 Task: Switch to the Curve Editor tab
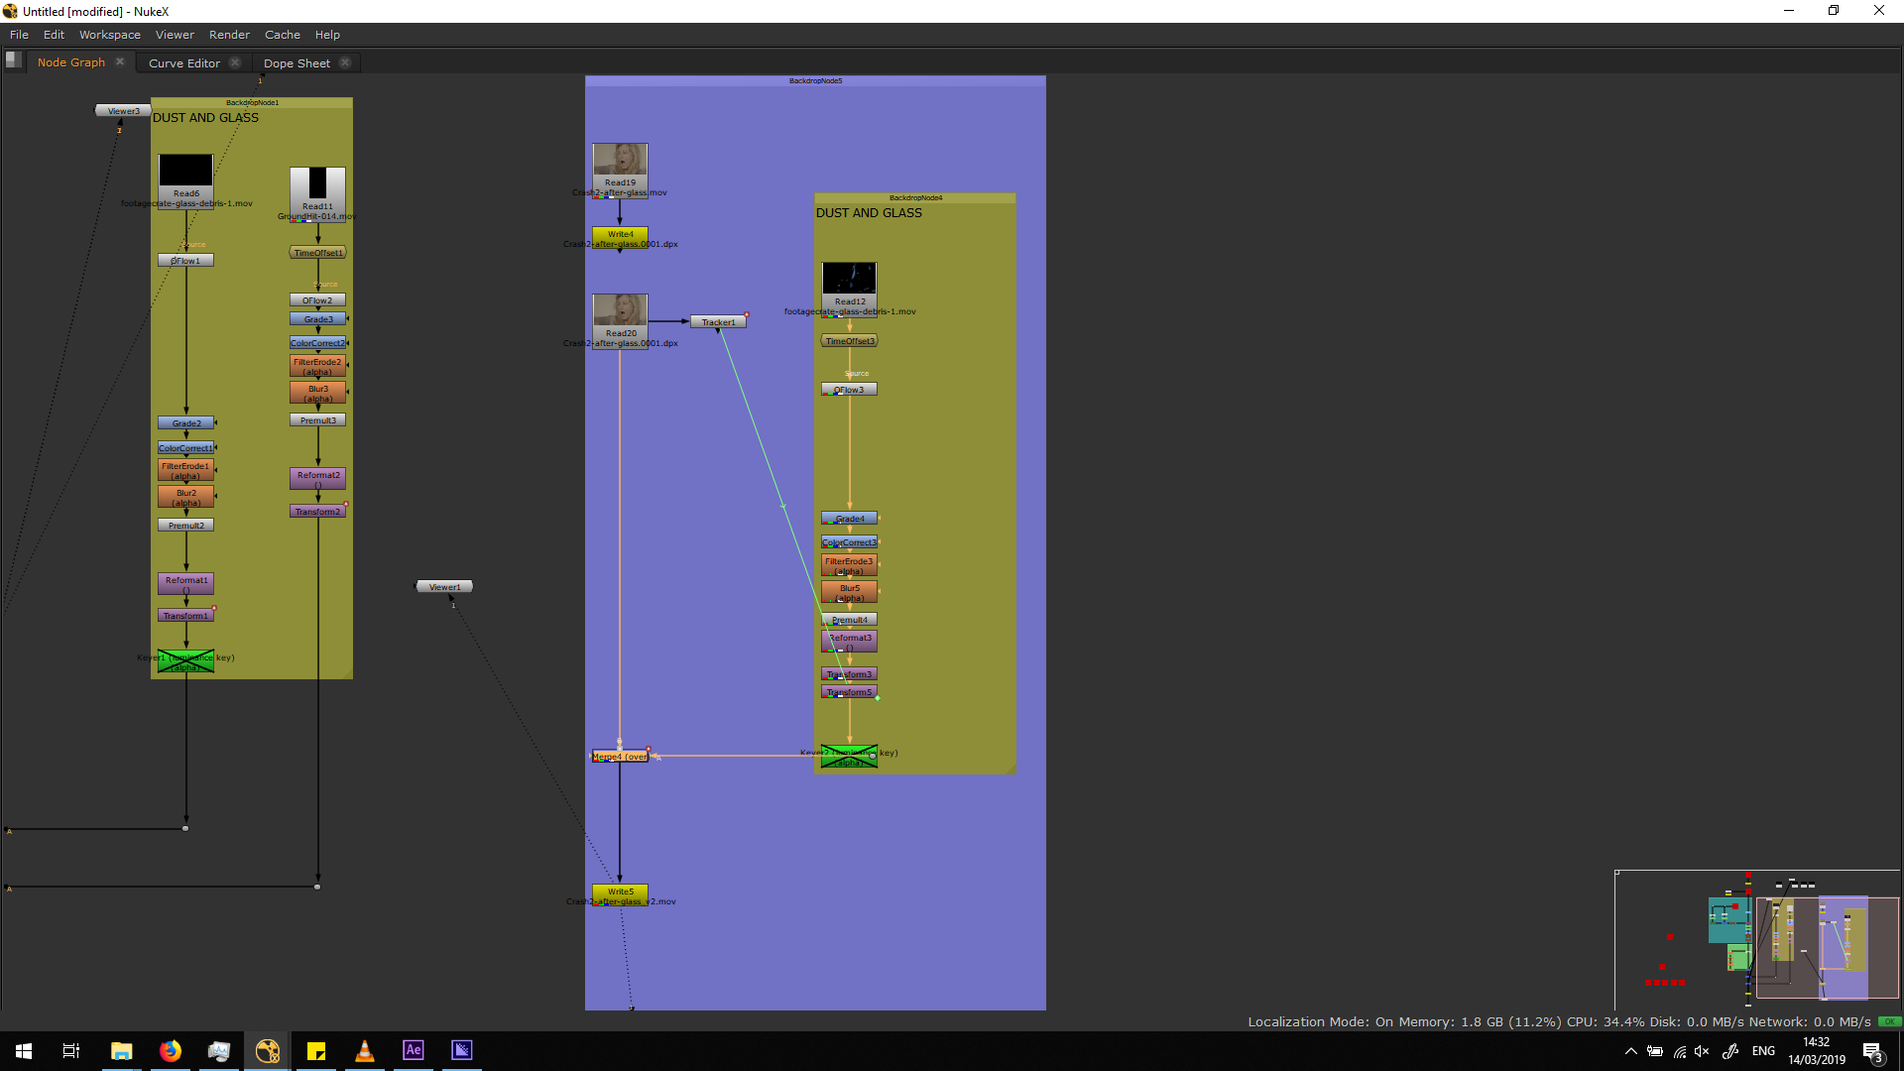[184, 62]
